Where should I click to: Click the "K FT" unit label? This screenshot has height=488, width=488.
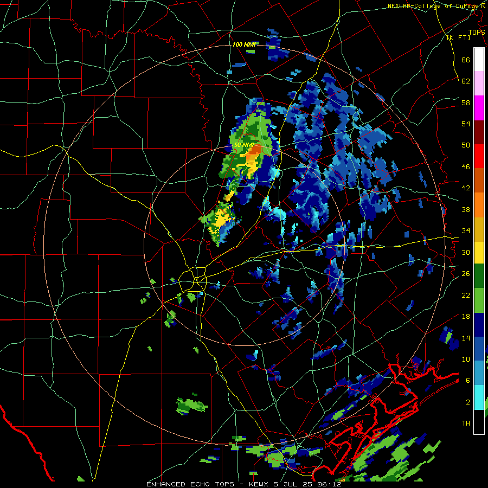pos(458,37)
